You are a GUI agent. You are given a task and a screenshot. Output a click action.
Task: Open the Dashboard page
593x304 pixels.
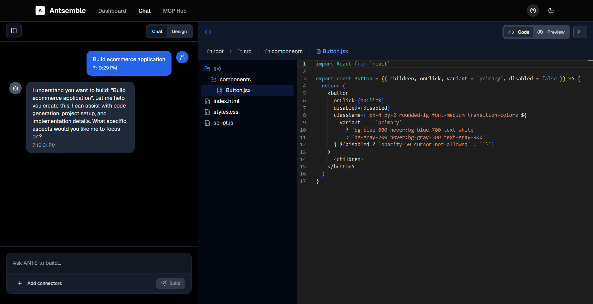pyautogui.click(x=112, y=11)
